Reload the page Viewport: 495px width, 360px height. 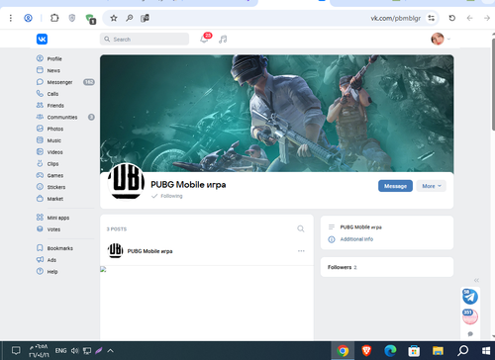[452, 18]
